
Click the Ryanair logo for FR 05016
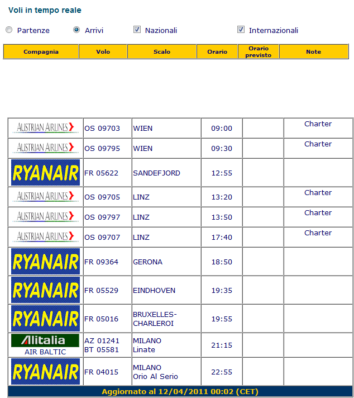pos(45,318)
